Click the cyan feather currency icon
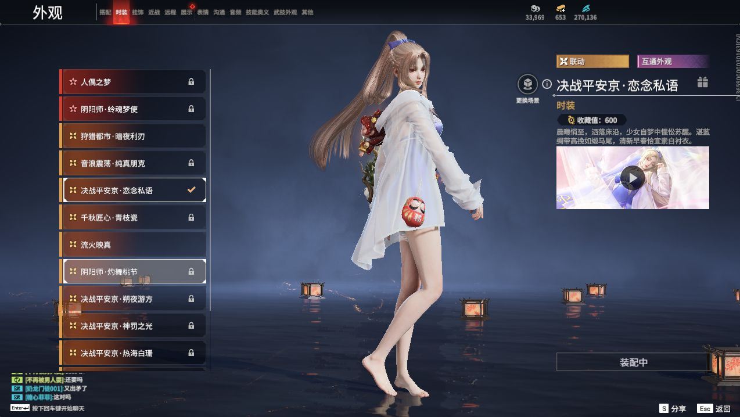The height and width of the screenshot is (417, 740). pyautogui.click(x=585, y=9)
